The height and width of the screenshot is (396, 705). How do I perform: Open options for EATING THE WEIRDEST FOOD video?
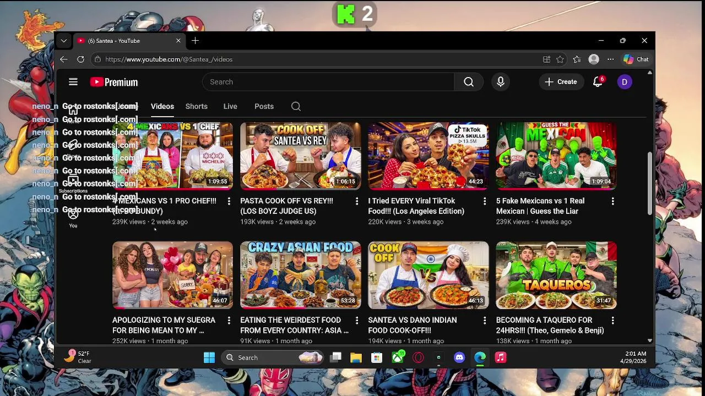[x=356, y=320]
